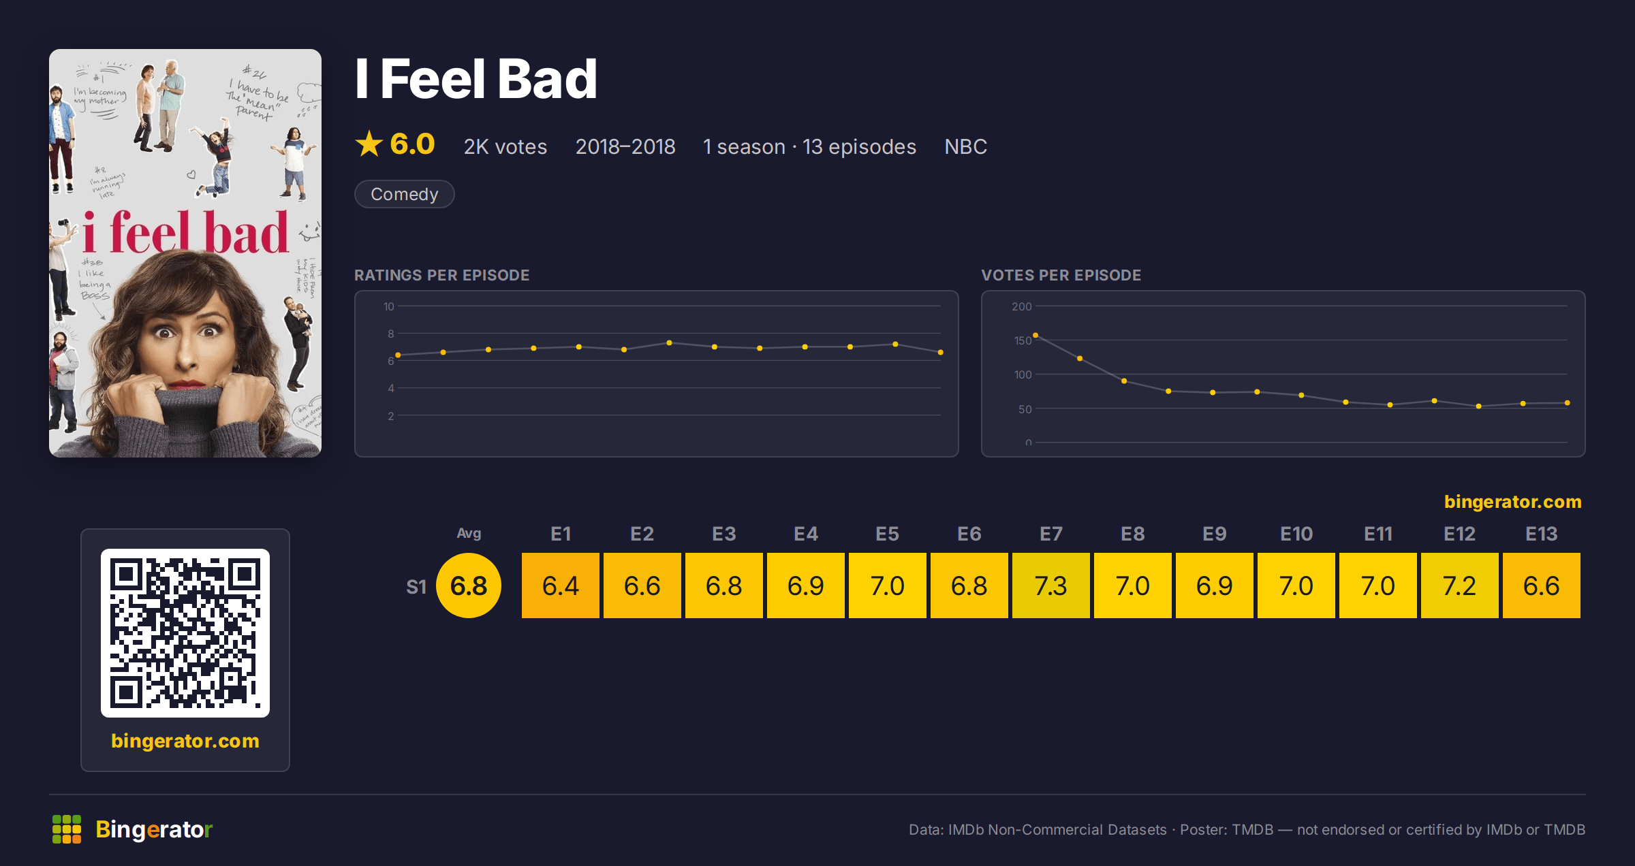Click the NBC network label
The width and height of the screenshot is (1635, 866).
[966, 146]
